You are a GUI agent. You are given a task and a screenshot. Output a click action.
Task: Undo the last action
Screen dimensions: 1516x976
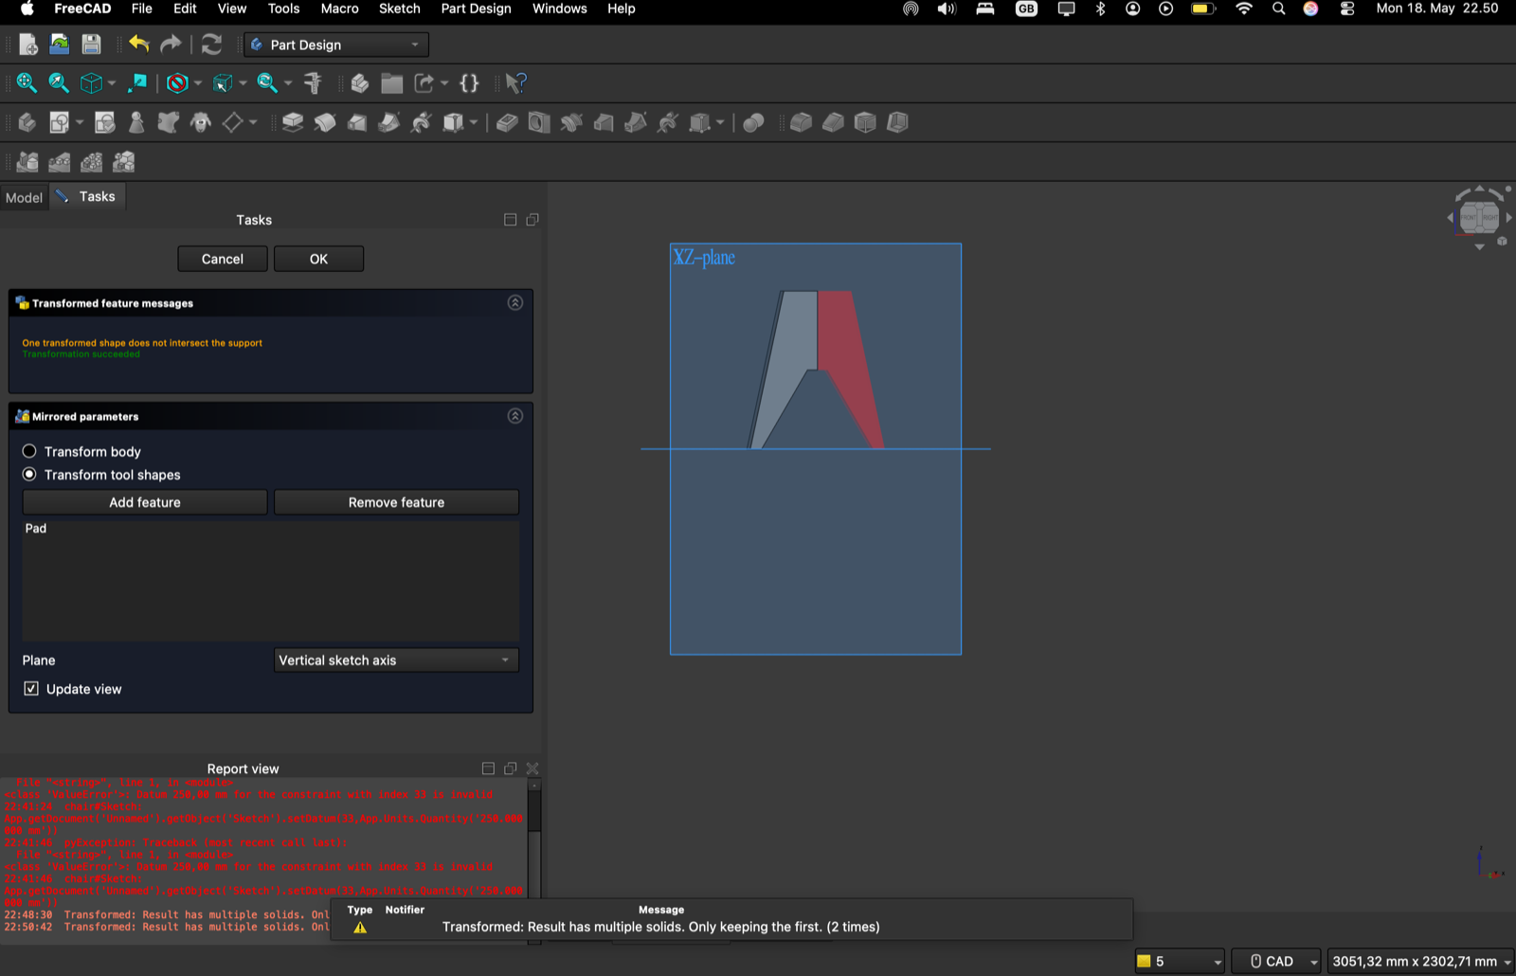[139, 45]
